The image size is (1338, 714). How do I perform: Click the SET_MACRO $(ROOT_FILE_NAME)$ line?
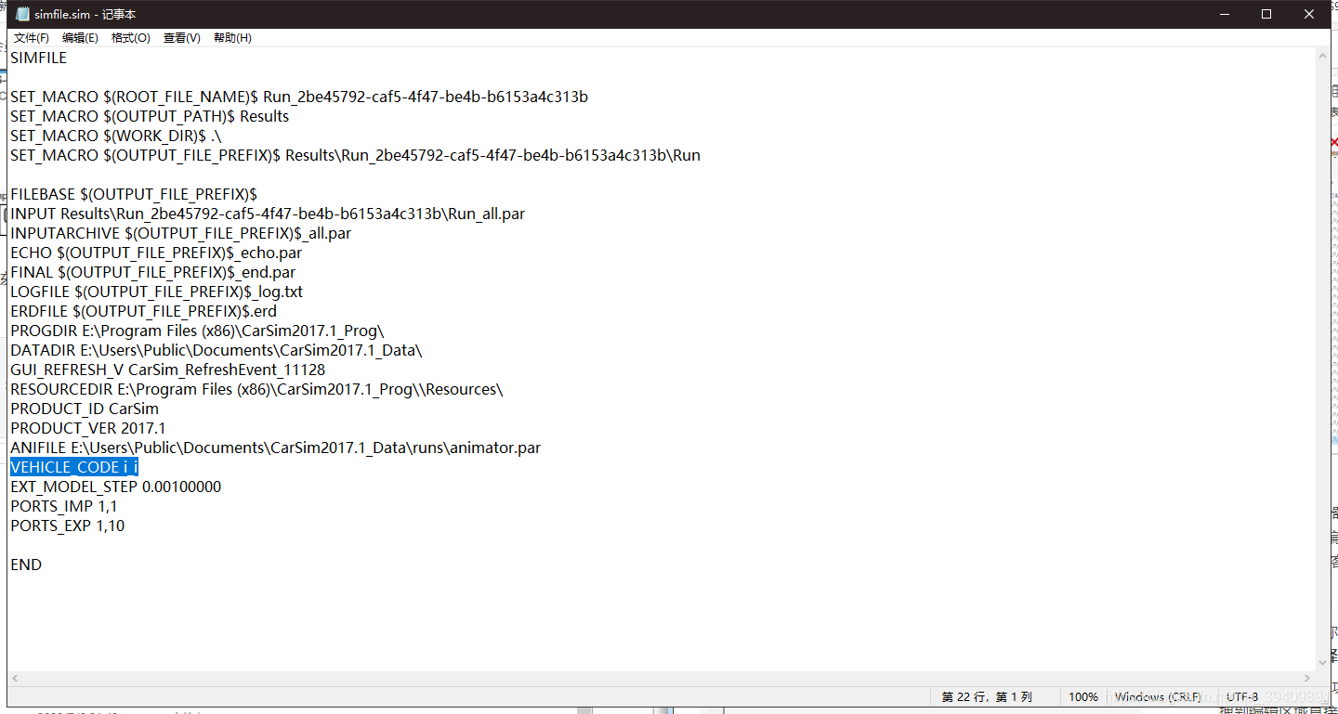tap(299, 97)
